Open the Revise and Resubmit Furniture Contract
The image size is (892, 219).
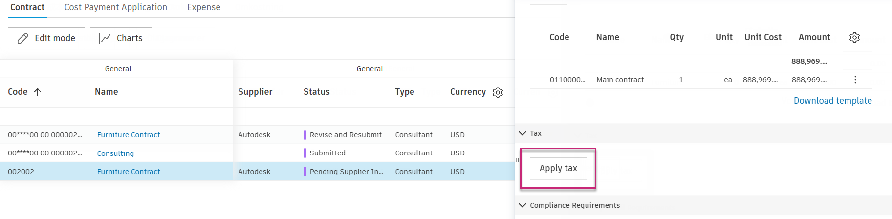(129, 135)
